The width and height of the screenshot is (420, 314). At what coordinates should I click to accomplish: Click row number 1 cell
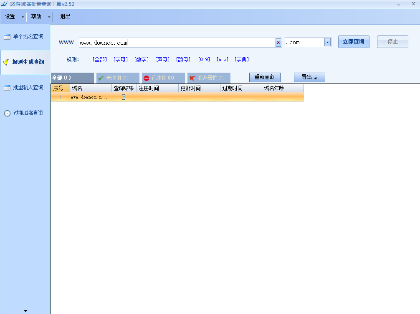click(61, 97)
